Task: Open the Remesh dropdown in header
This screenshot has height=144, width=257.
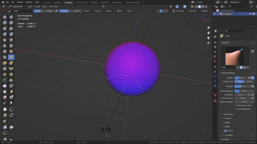Action: 194,11
